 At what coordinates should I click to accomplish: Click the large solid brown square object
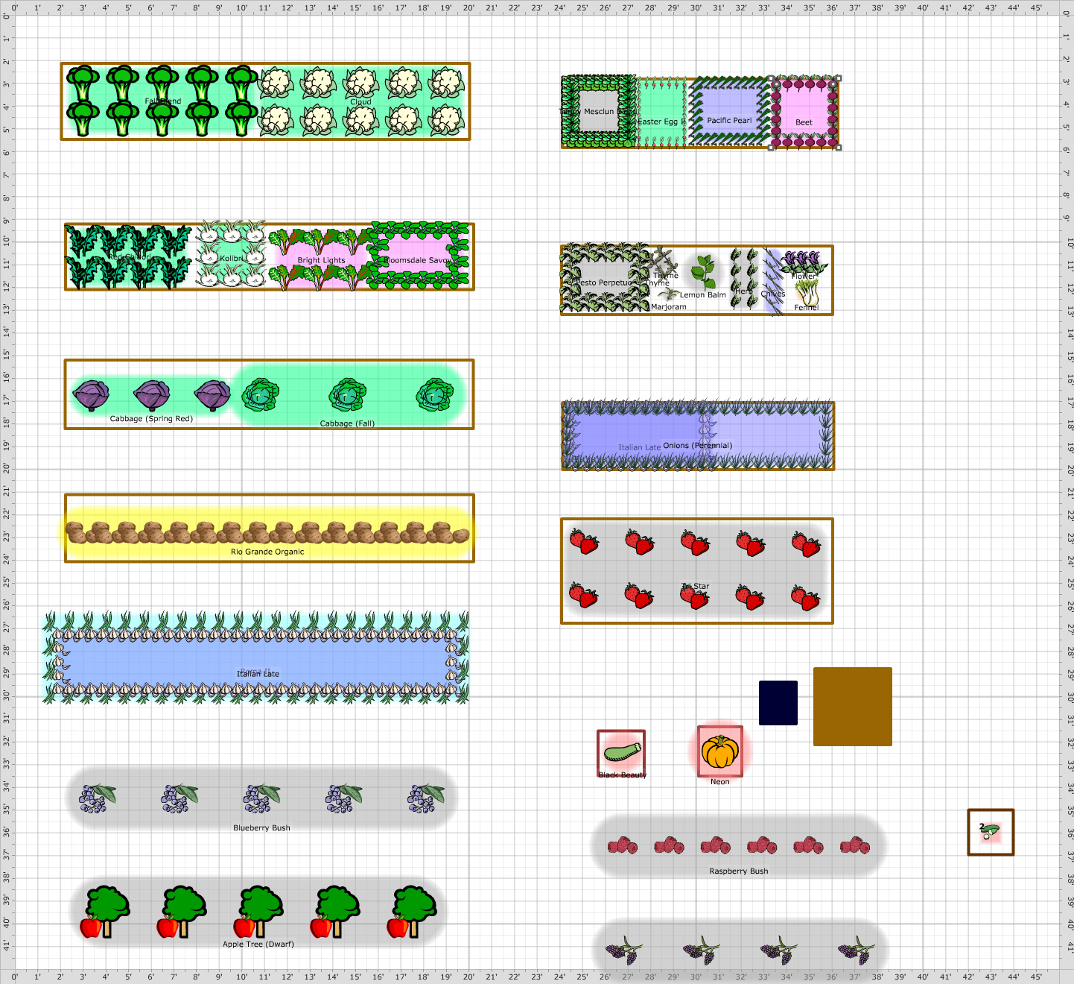pos(853,707)
